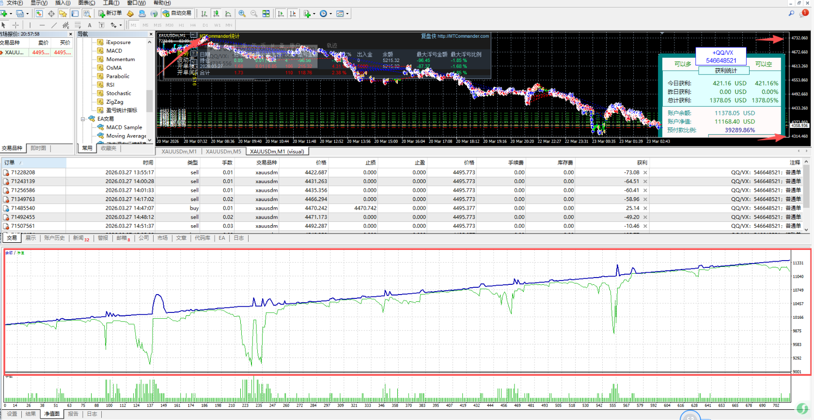
Task: Switch to the 账户历史 tab
Action: [54, 238]
